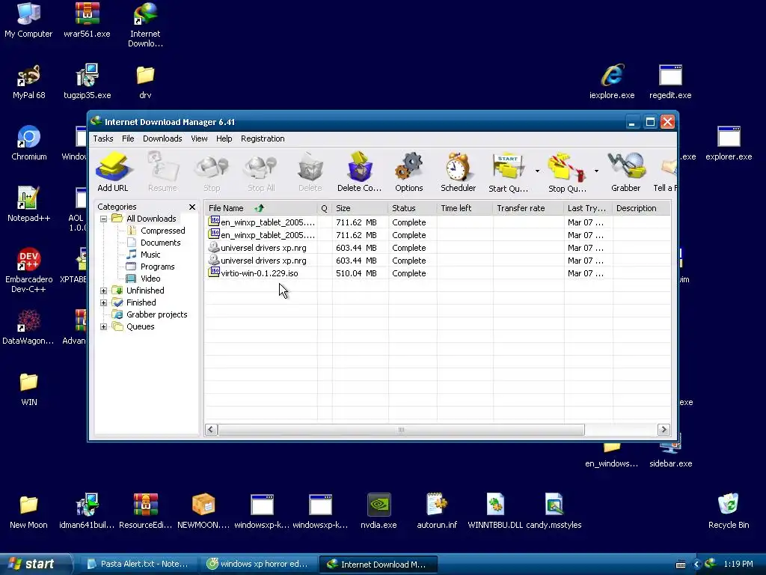766x575 pixels.
Task: Click the Delete toolbar icon
Action: tap(310, 171)
